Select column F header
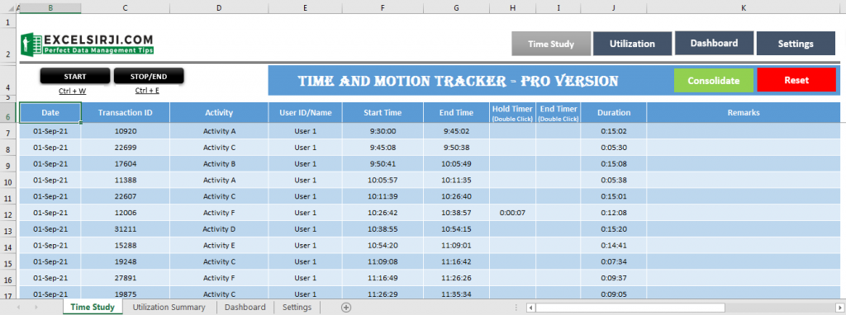 pos(383,8)
